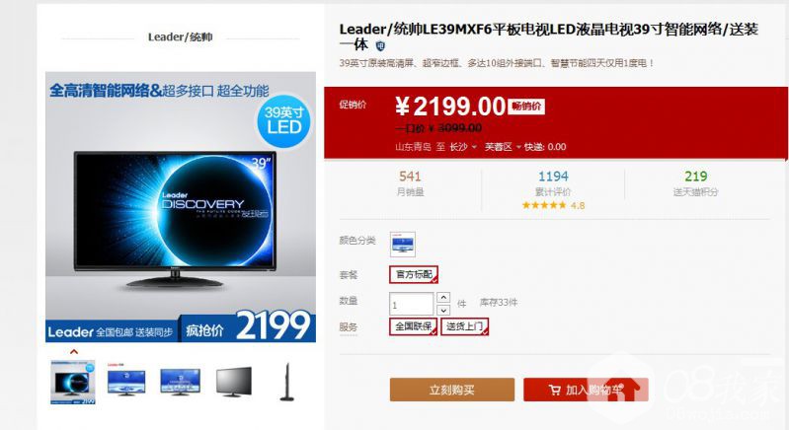Toggle the 送货上门 service option
This screenshot has width=789, height=430.
click(x=464, y=326)
